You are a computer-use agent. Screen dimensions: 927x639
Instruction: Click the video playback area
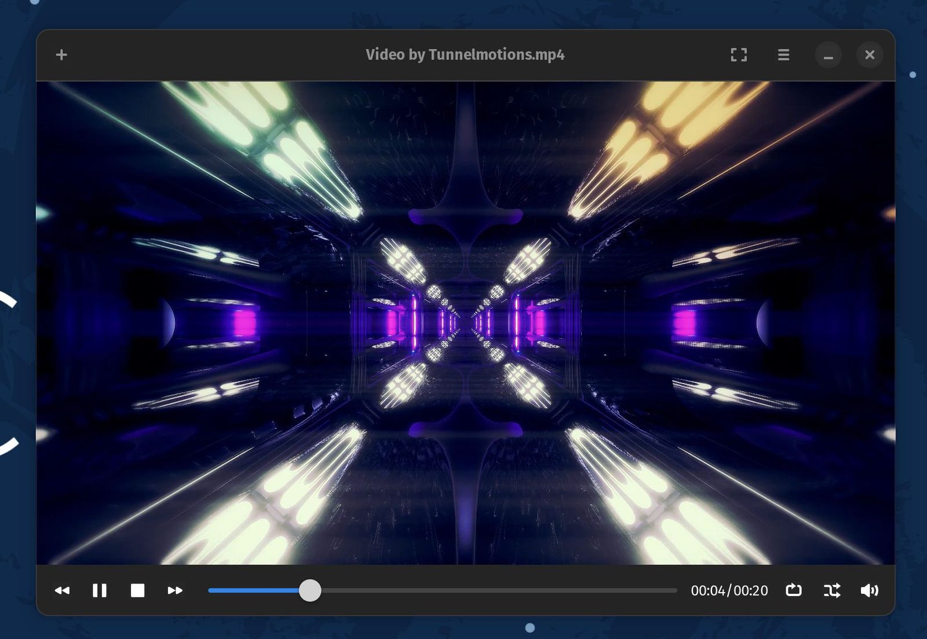point(466,323)
